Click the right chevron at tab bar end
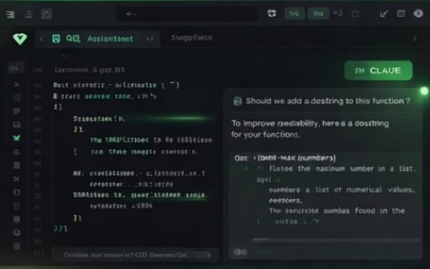 click(415, 39)
